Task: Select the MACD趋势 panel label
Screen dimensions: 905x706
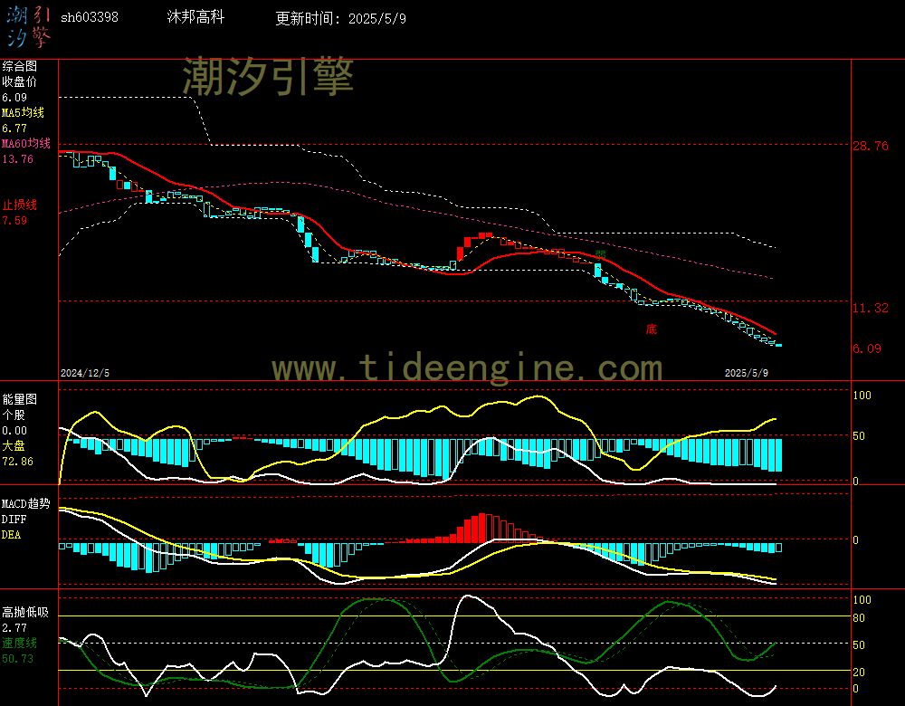Action: pos(25,503)
